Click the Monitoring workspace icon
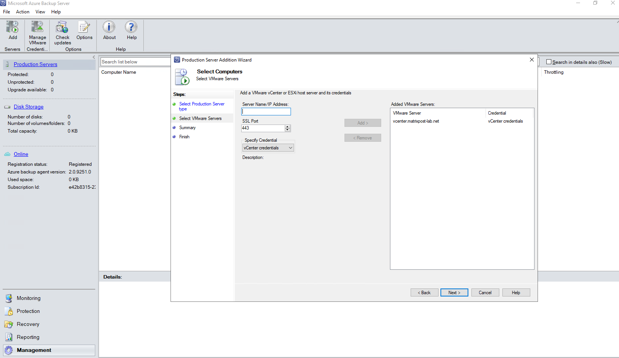Screen dimensions: 619x358 point(9,298)
